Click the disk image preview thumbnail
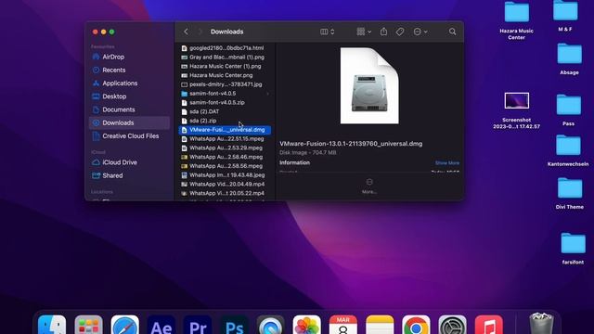The height and width of the screenshot is (334, 594). click(369, 85)
